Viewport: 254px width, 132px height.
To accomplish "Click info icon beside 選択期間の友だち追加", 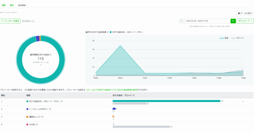I will (50, 54).
